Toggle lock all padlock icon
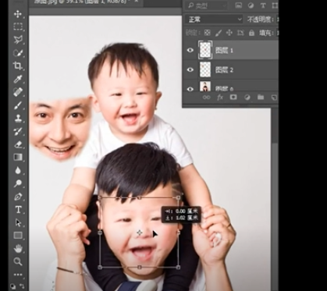 tap(251, 33)
